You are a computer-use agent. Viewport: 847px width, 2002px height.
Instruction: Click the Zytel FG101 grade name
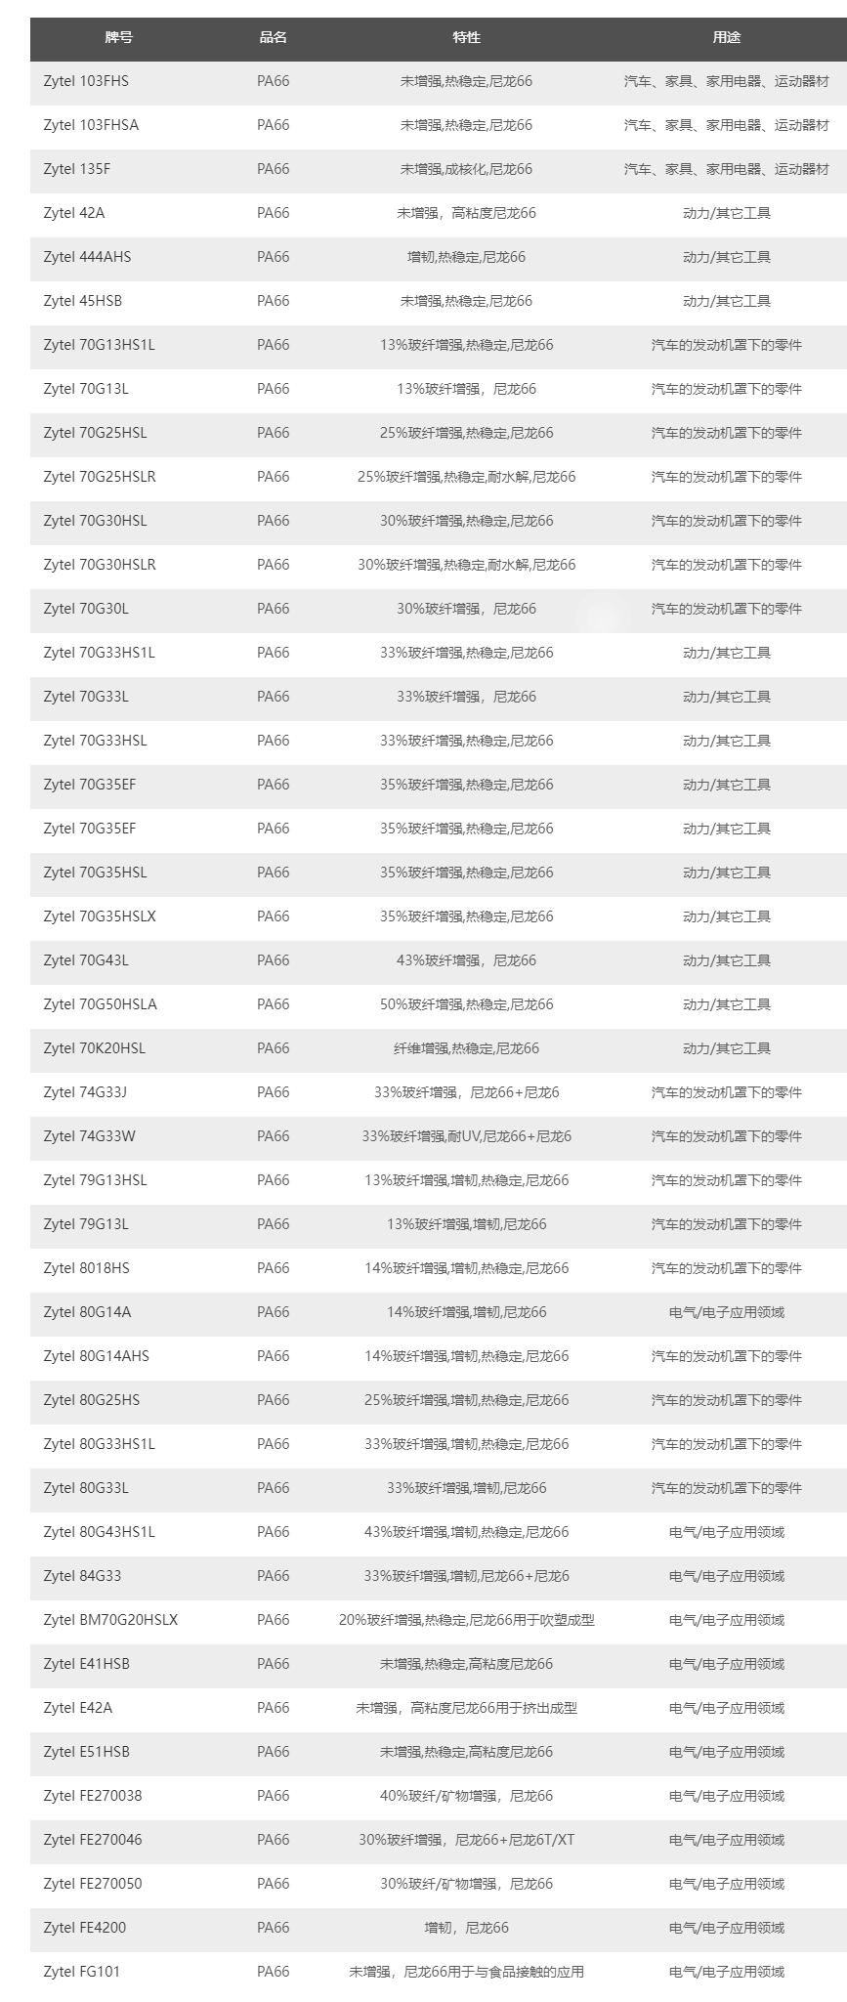(81, 1972)
